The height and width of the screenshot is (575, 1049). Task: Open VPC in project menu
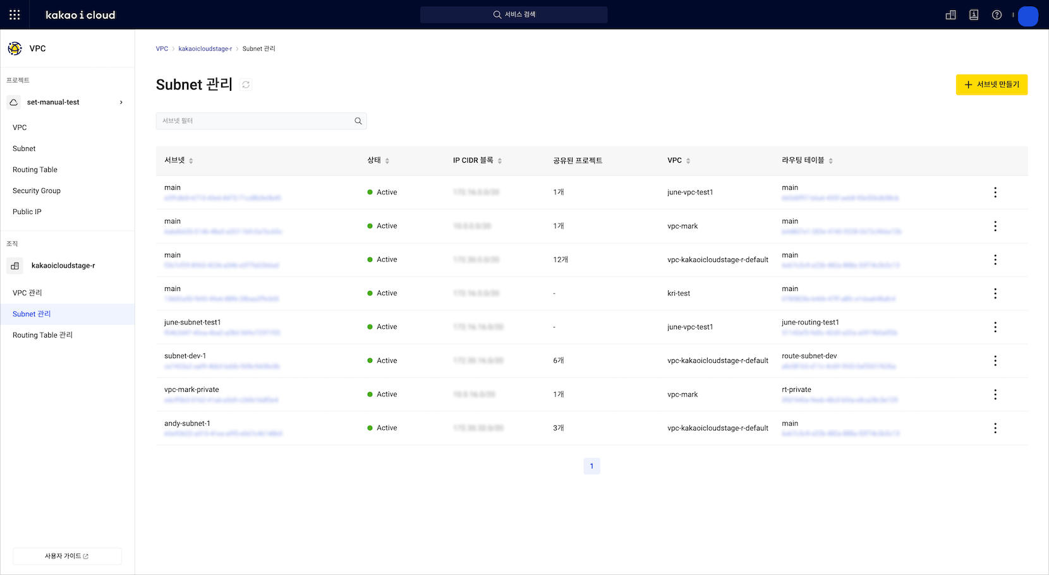pyautogui.click(x=20, y=127)
